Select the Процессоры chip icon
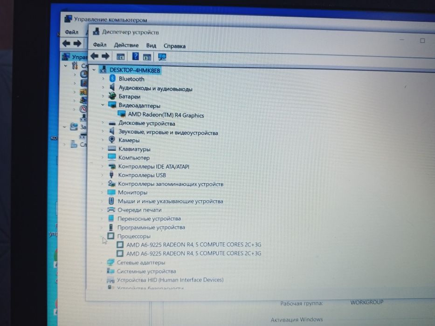Screen dimensions: 435x326 click(110, 236)
